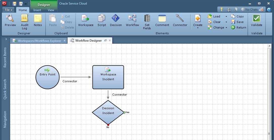Add a Script element
Image resolution: width=274 pixels, height=140 pixels.
point(102,20)
